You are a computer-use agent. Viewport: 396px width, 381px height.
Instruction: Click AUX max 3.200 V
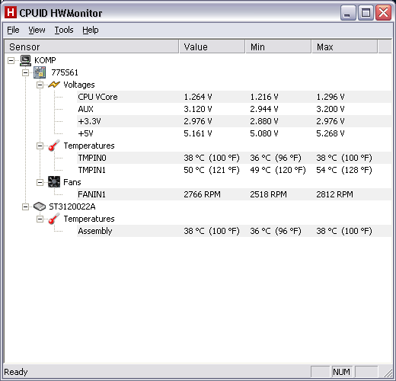(331, 109)
